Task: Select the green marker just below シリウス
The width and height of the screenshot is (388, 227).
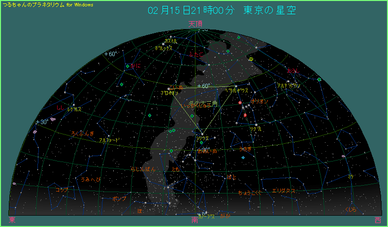Action: click(x=201, y=143)
